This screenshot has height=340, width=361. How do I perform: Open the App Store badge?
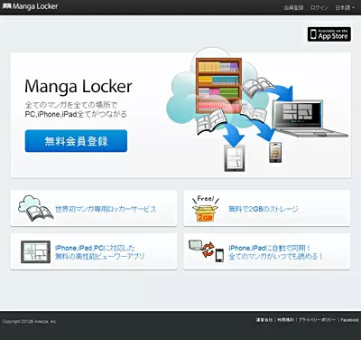coord(329,34)
